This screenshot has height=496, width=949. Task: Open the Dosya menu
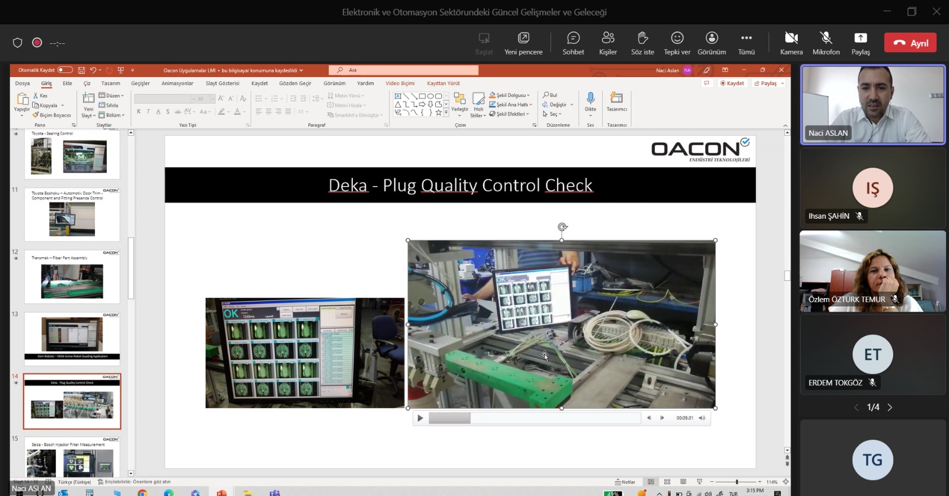(x=23, y=84)
